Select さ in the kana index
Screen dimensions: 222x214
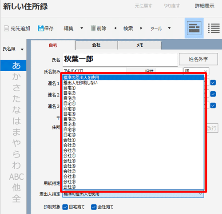(16, 88)
